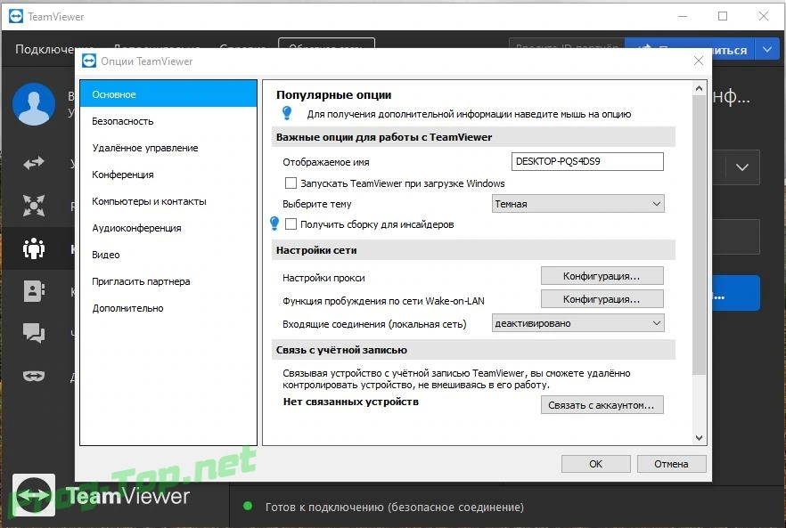
Task: Open Computers & Contacts sidebar icon
Action: point(34,290)
